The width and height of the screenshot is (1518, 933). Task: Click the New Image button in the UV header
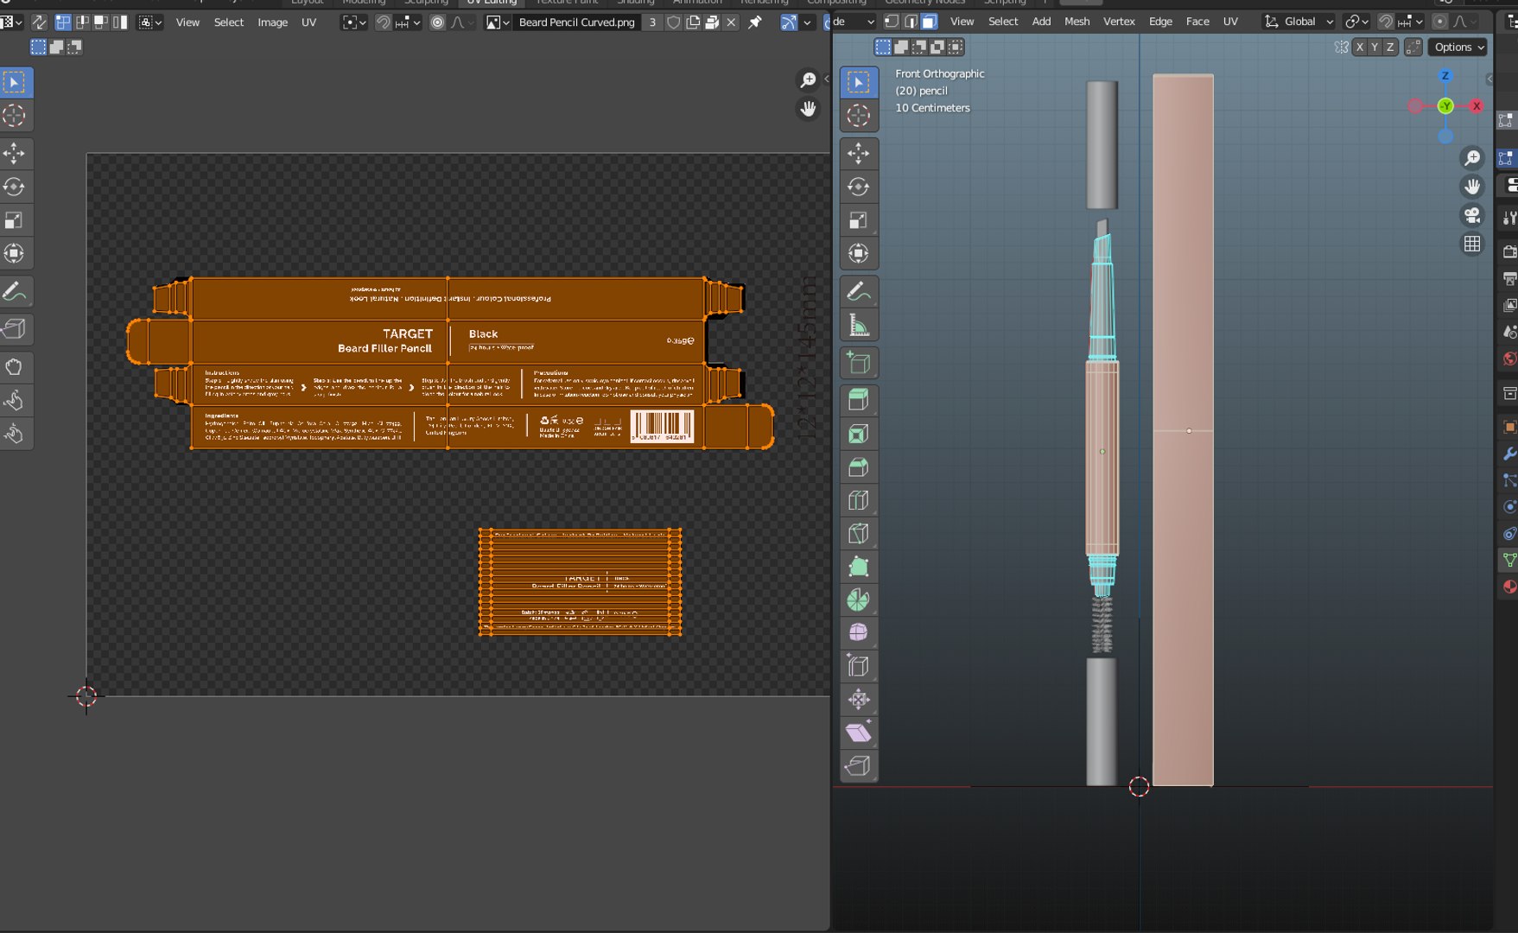(693, 22)
